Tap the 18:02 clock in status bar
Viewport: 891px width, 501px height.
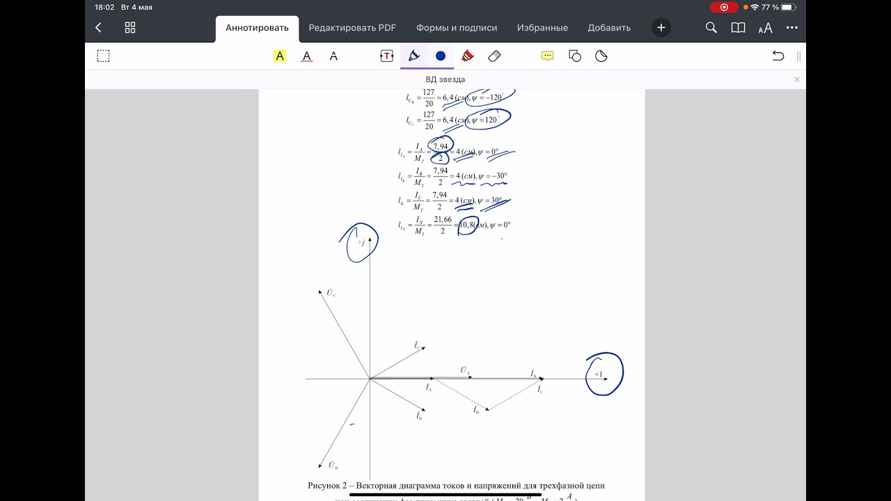tap(104, 7)
